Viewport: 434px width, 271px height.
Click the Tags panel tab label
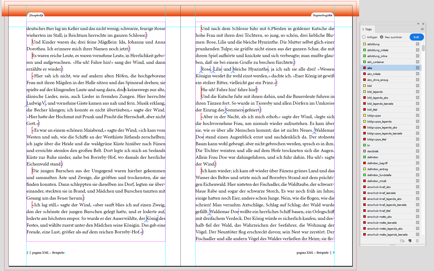tap(368, 29)
